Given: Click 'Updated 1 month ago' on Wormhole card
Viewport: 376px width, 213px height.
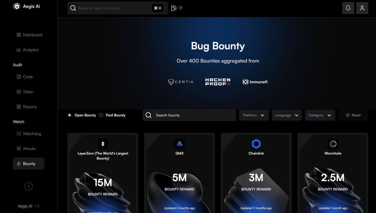Looking at the screenshot, I should [333, 208].
